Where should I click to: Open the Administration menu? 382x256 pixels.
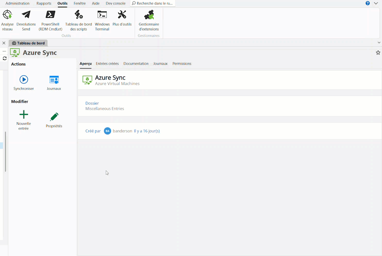coord(17,3)
